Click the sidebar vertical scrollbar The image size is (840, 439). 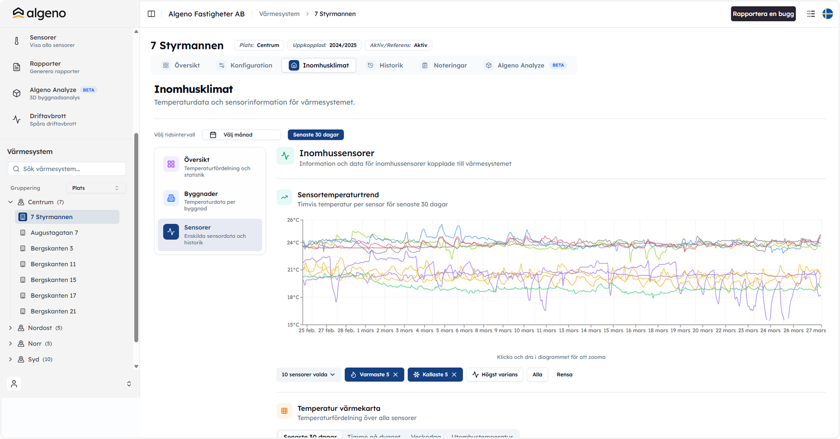(136, 238)
